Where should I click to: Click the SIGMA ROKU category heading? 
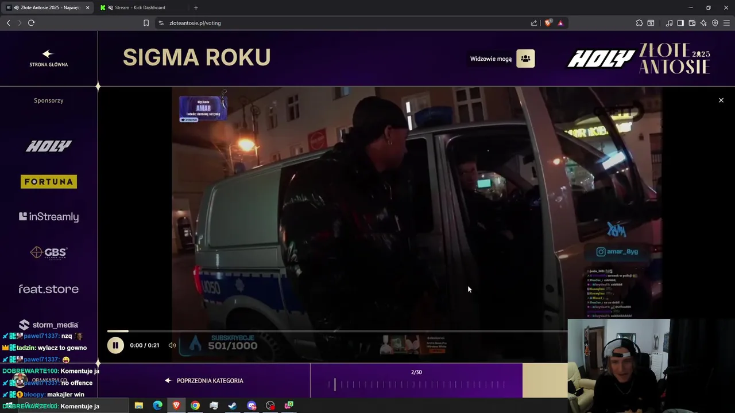196,57
